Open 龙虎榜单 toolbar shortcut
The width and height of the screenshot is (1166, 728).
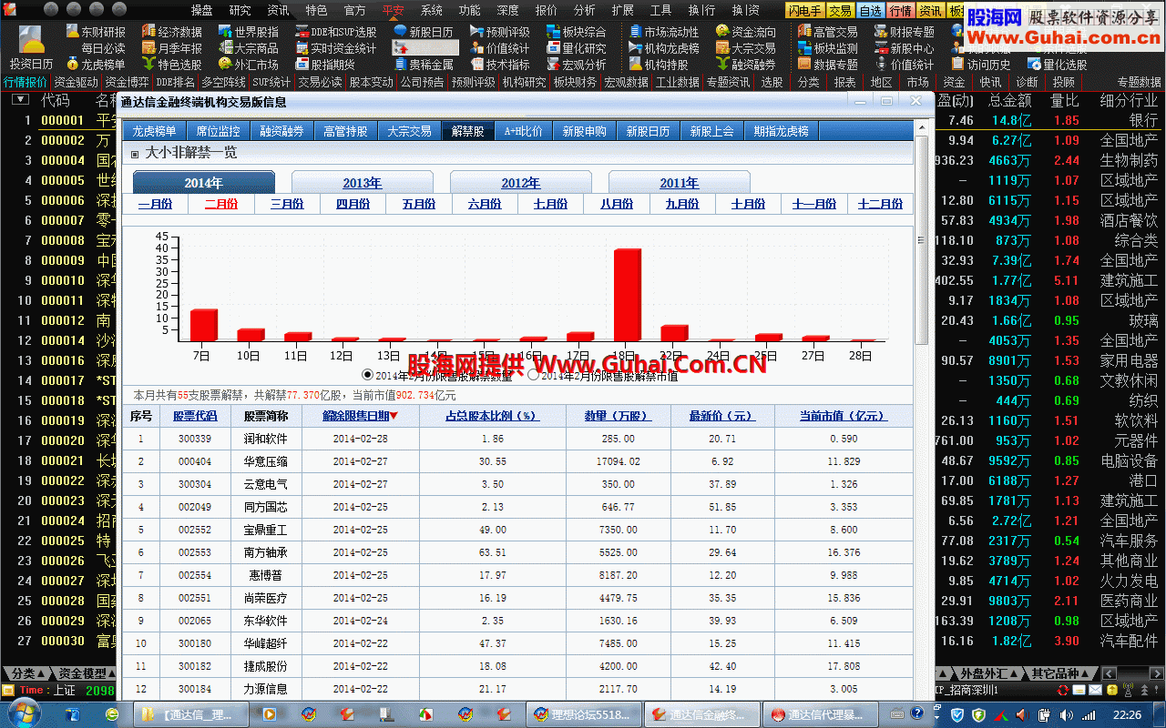(96, 65)
